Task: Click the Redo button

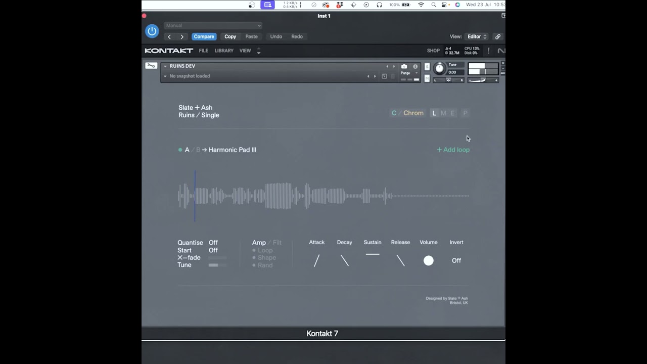Action: tap(297, 36)
